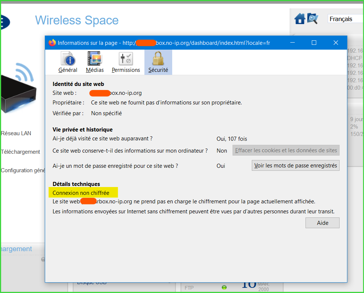
Task: Go to dashboard home via house icon
Action: point(300,19)
